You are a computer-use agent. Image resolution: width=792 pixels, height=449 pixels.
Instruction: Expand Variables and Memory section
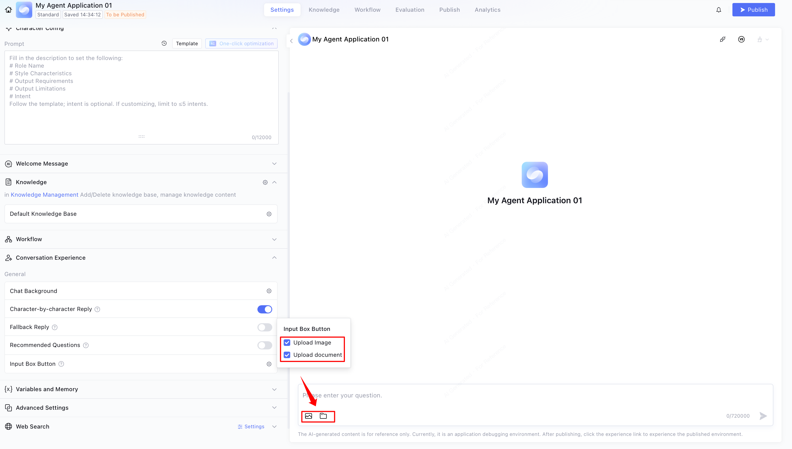pyautogui.click(x=274, y=390)
